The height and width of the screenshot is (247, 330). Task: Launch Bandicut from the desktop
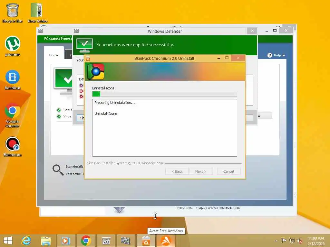coord(13,80)
